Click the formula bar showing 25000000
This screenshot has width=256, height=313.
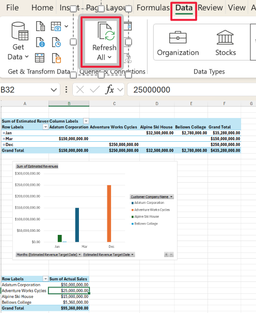[191, 90]
